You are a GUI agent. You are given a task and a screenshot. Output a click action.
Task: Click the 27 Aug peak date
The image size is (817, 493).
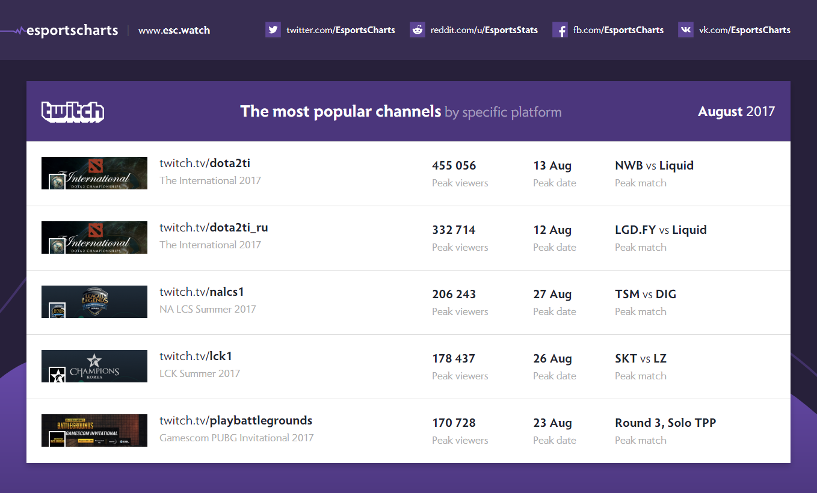click(552, 295)
